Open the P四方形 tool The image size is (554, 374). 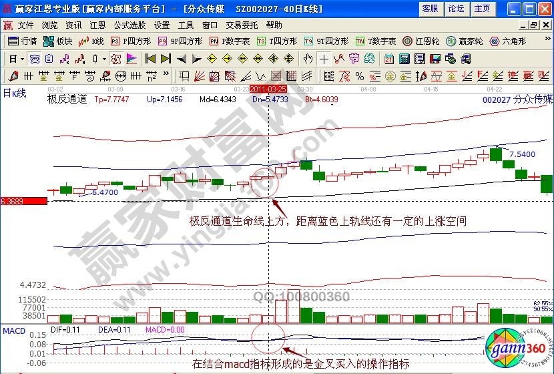(131, 41)
